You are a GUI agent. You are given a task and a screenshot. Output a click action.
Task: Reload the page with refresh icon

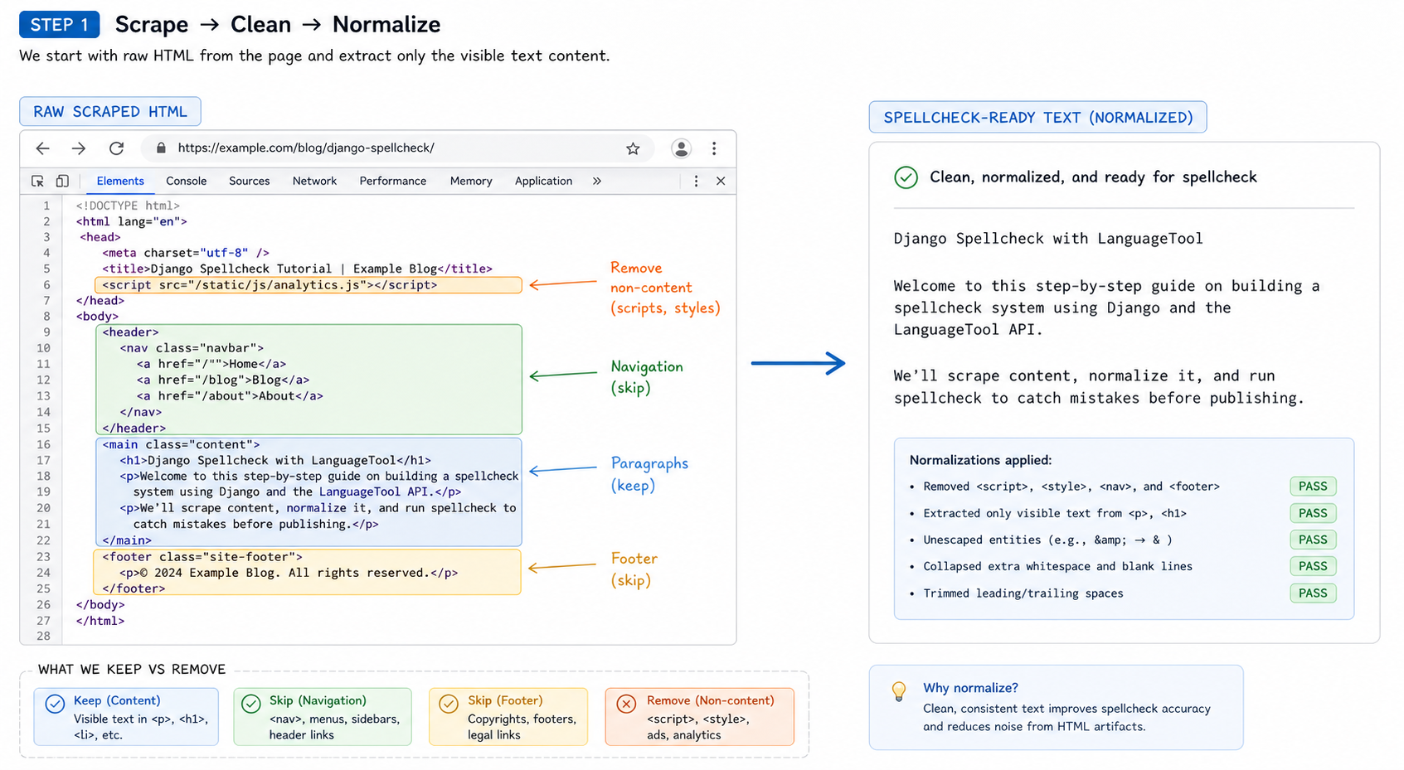tap(116, 148)
